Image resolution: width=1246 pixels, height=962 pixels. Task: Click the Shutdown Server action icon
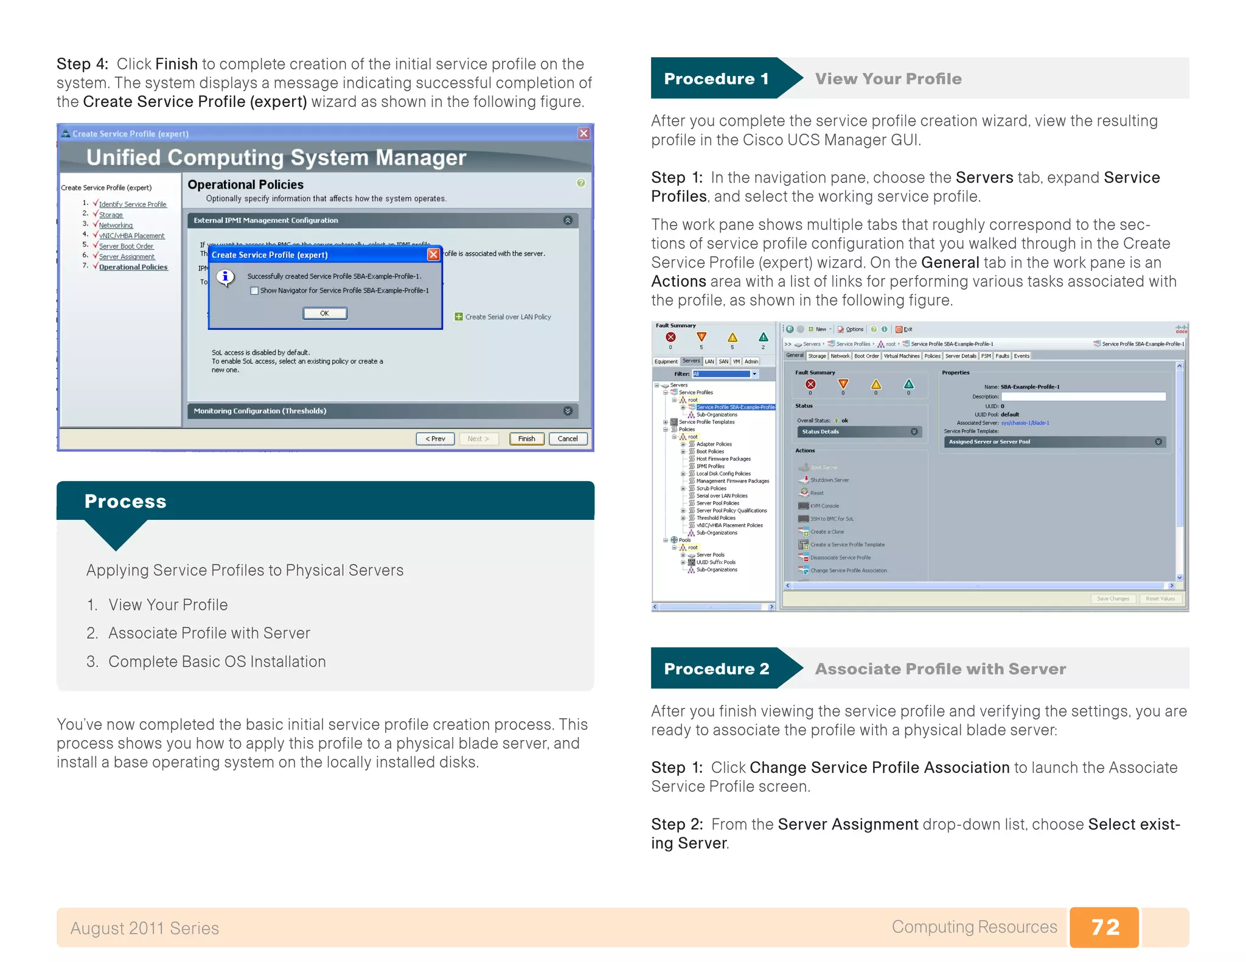click(804, 480)
